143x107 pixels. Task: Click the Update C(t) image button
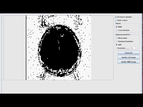(129, 57)
